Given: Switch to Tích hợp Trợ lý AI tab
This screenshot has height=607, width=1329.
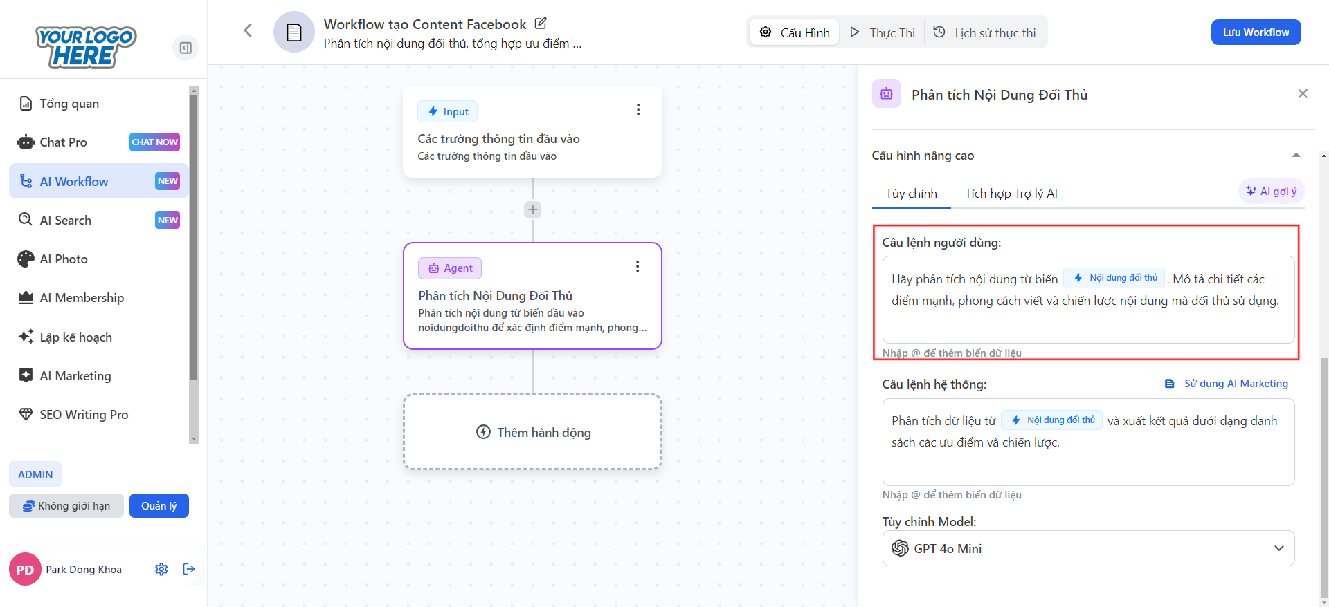Looking at the screenshot, I should coord(1011,194).
